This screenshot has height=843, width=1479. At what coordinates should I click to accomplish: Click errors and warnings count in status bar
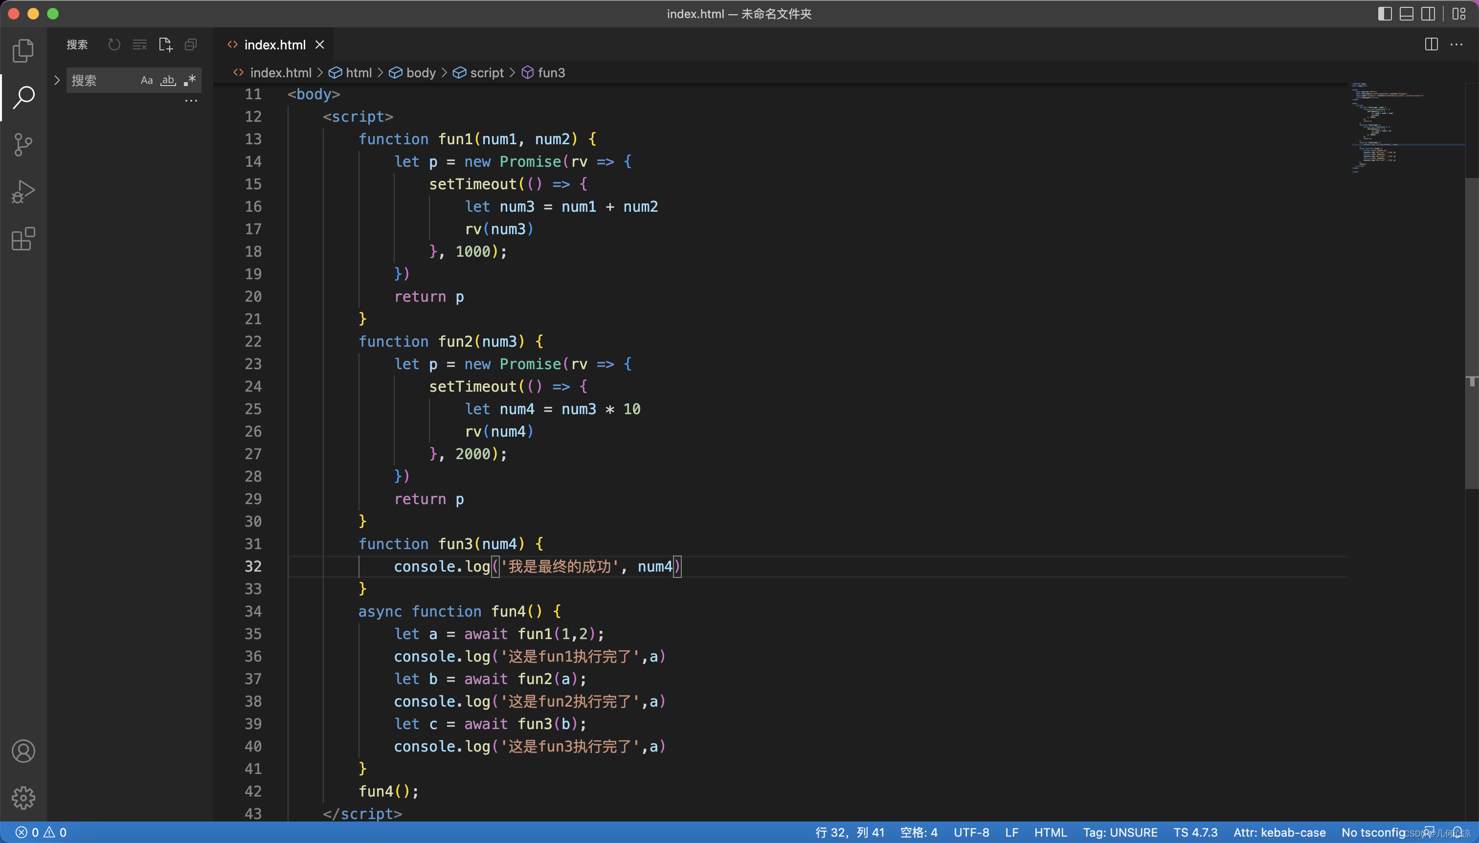tap(41, 833)
